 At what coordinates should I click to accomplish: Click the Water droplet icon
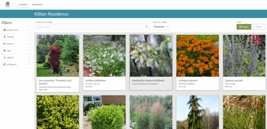[5, 58]
